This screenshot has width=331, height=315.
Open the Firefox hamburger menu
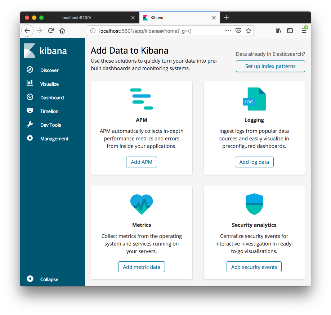click(x=304, y=30)
